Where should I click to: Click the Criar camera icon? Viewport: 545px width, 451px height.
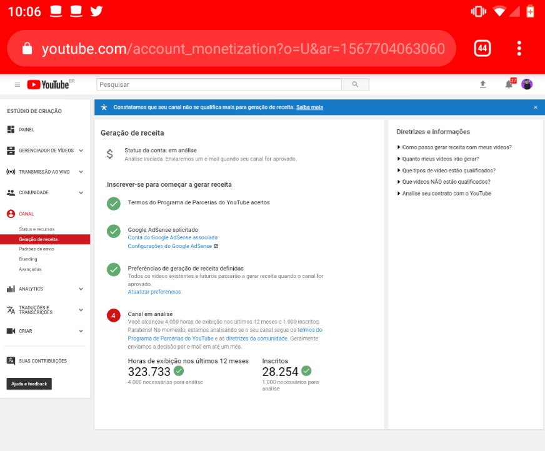(11, 331)
